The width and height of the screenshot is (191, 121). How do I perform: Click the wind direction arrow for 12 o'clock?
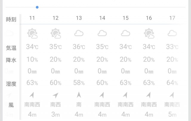pos(56,95)
